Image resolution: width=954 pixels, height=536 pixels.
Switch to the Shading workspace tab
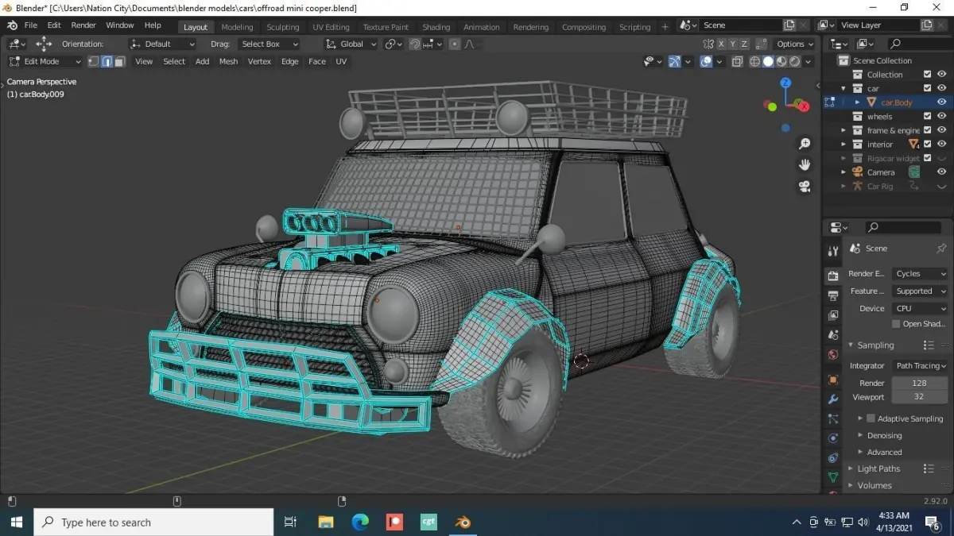436,27
